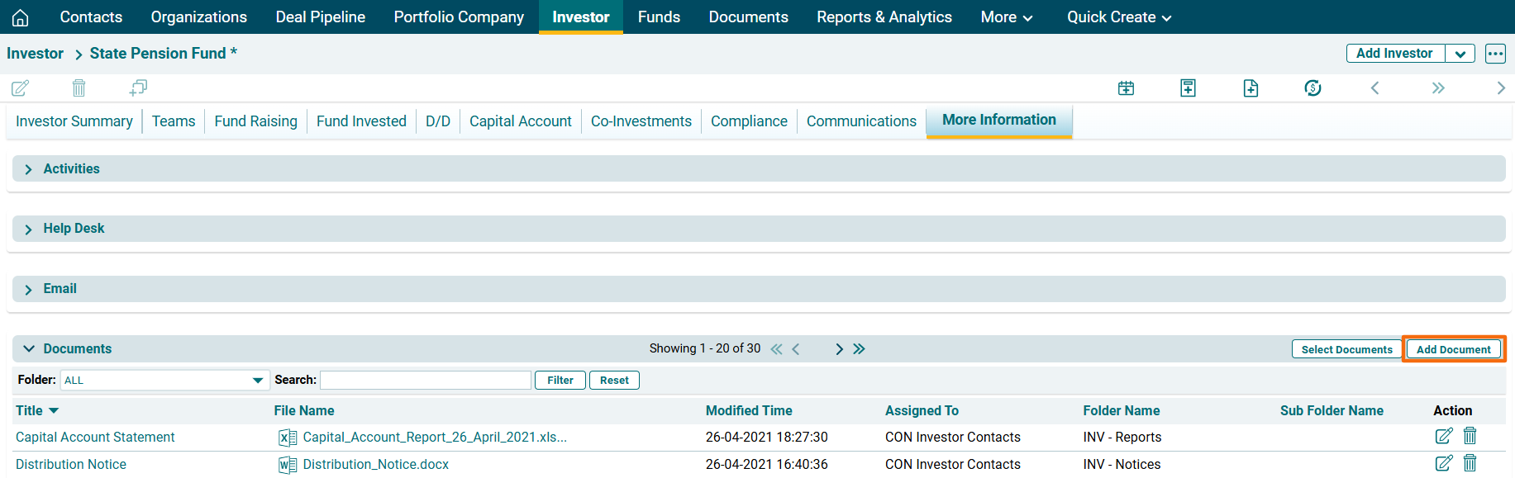Edit the Capital Account Statement row

1443,436
